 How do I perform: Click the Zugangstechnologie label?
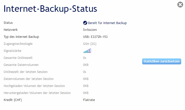(x=18, y=44)
